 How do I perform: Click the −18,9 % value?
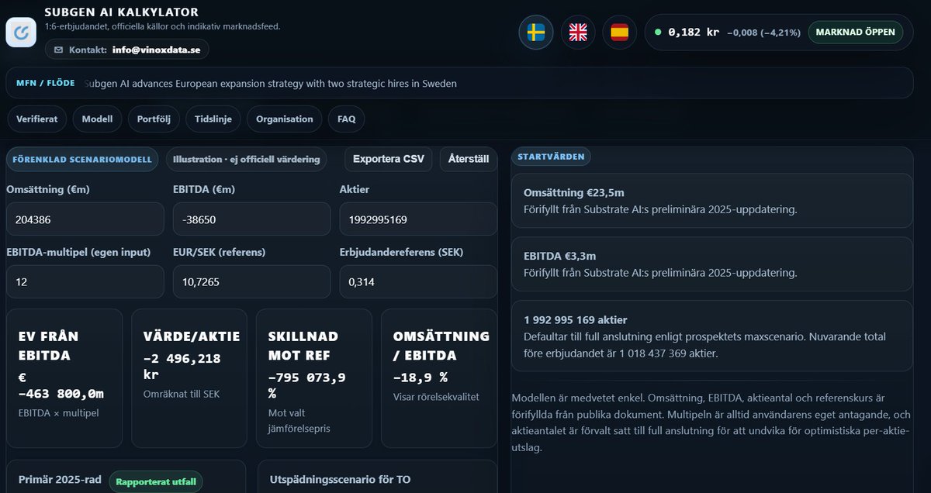421,378
